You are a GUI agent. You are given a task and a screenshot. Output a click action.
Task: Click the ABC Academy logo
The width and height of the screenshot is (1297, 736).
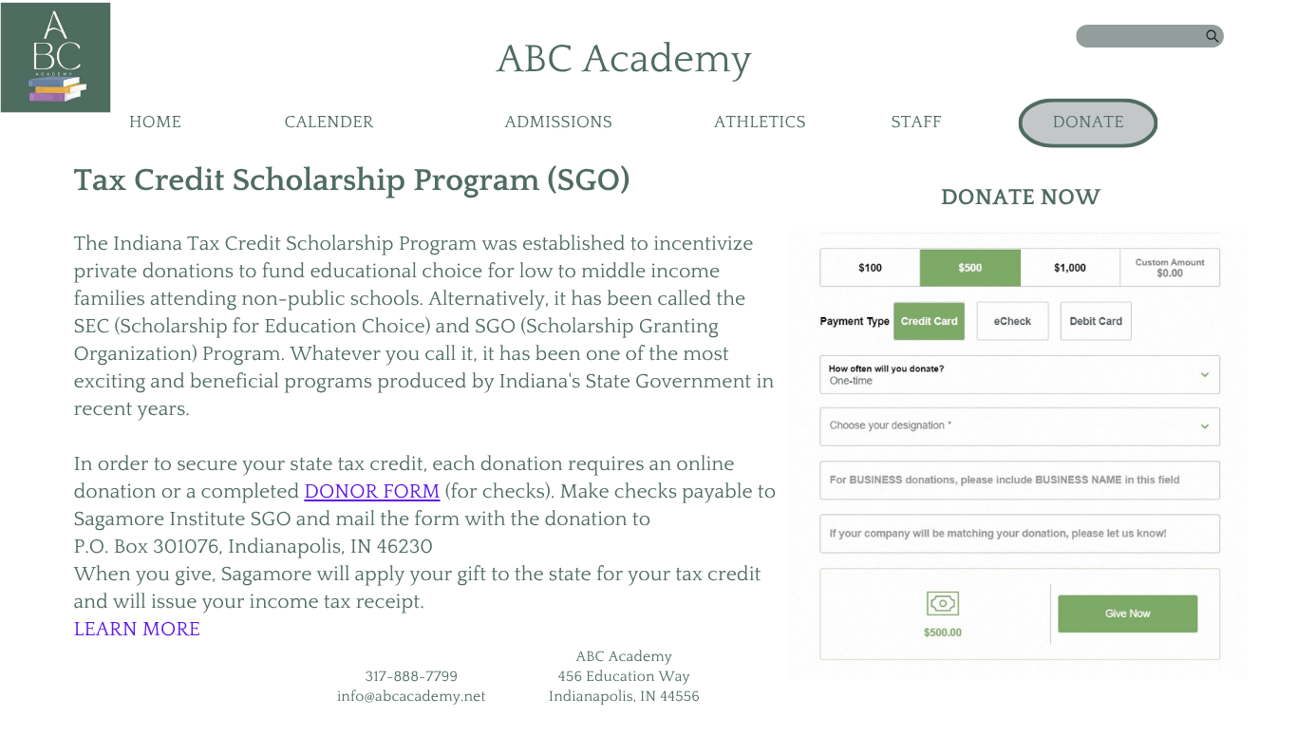[55, 58]
